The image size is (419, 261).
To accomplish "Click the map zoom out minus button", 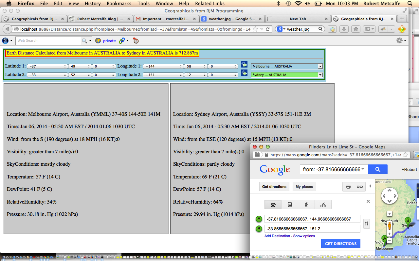I will (389, 241).
